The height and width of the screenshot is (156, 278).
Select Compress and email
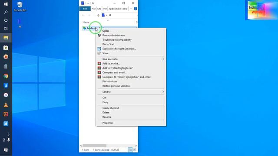tap(114, 72)
